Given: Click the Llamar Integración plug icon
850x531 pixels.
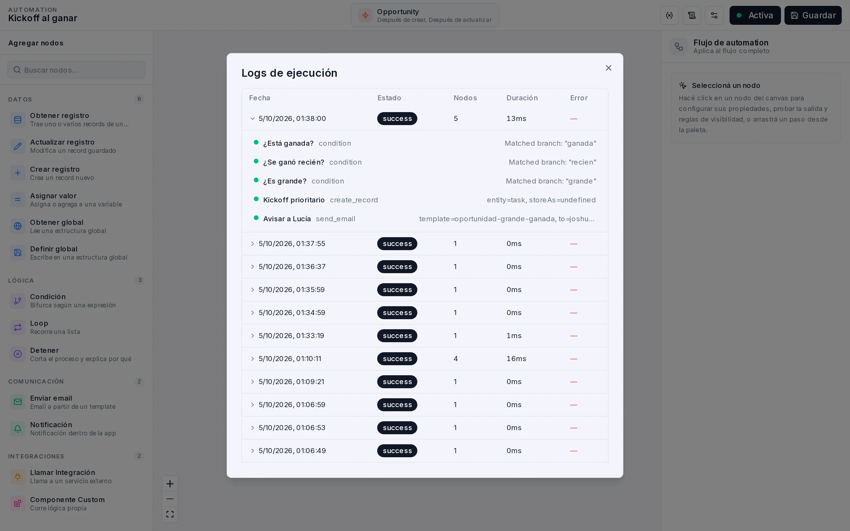Looking at the screenshot, I should 18,476.
